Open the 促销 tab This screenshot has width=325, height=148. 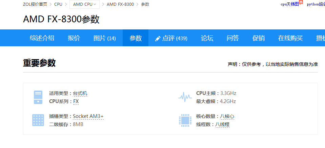tap(259, 38)
